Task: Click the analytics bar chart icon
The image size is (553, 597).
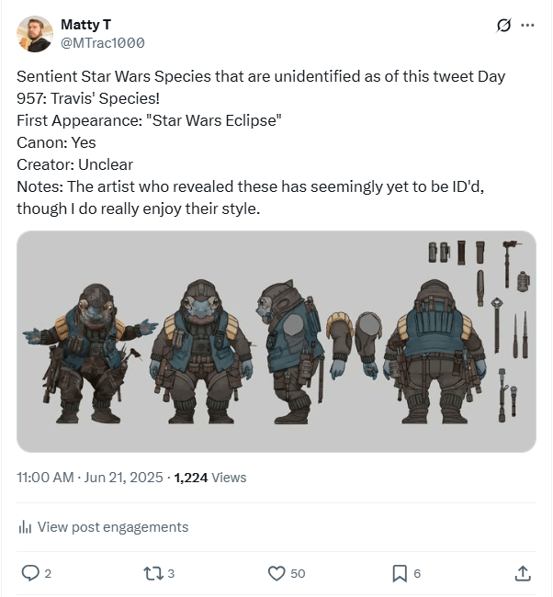Action: click(25, 527)
